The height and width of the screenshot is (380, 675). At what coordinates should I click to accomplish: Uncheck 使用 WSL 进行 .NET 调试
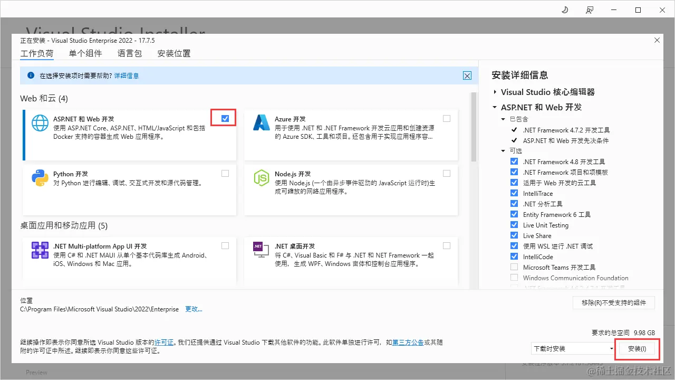514,246
